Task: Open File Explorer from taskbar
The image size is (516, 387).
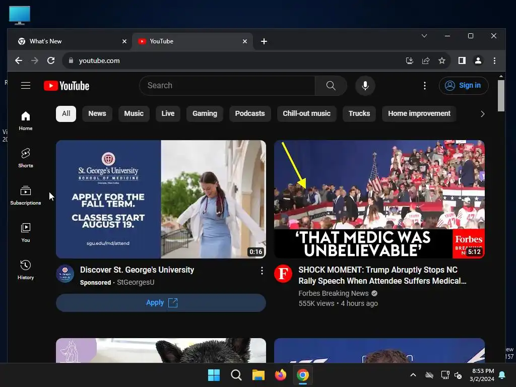Action: [x=259, y=375]
